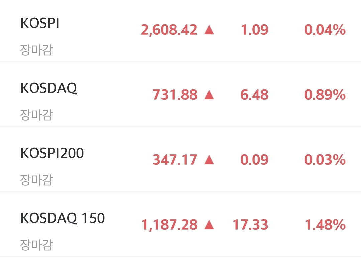
Task: Click the KOSDAQ change value 6.48
Action: (x=254, y=95)
